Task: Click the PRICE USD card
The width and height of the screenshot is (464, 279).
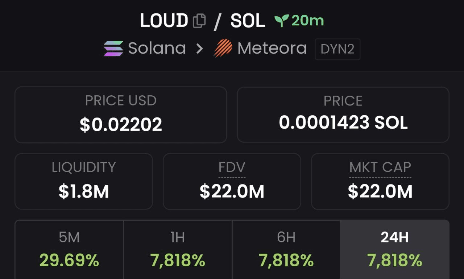Action: 121,114
